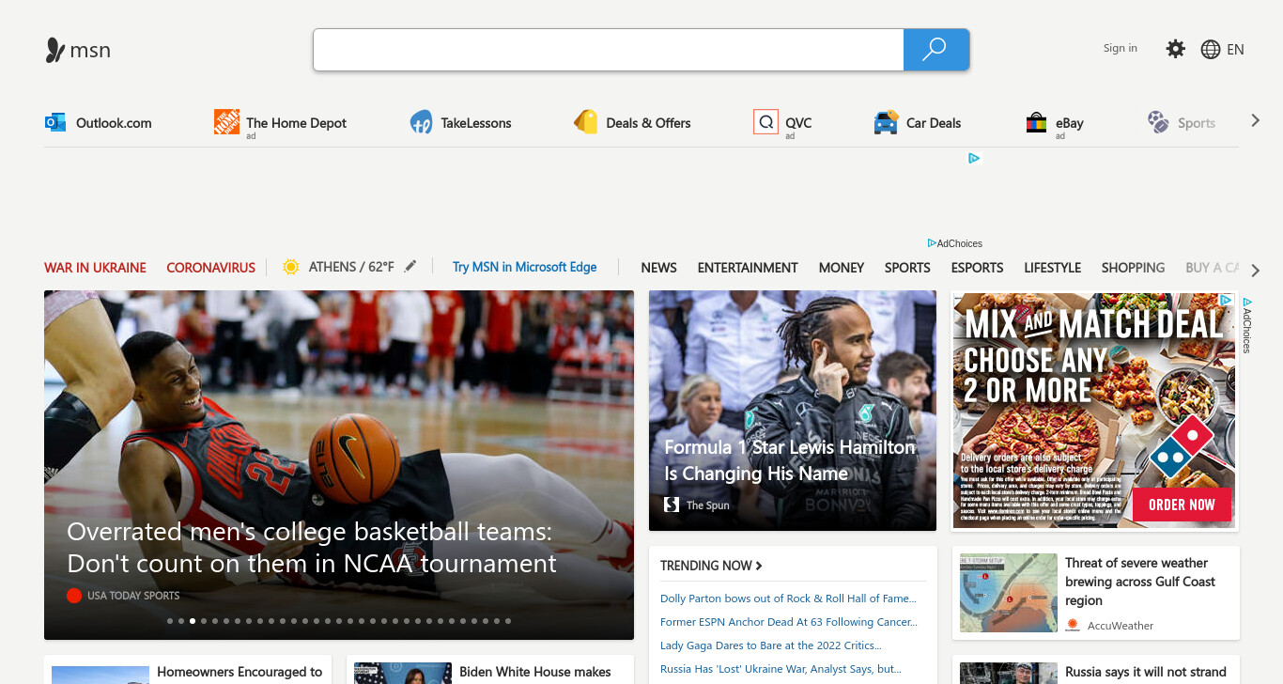Click the Sign in link

[x=1120, y=48]
